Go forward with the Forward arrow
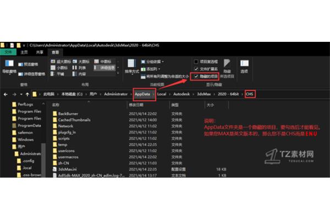Screen dimensions: 330x220 tap(14, 94)
